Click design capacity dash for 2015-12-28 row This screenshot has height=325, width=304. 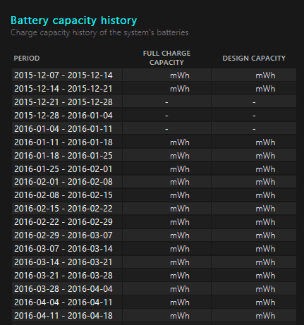tap(254, 116)
